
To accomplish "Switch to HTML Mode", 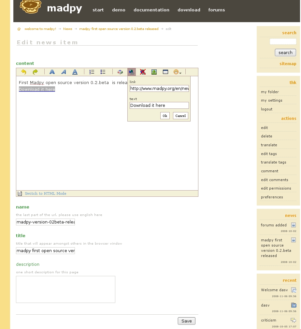I will (46, 193).
